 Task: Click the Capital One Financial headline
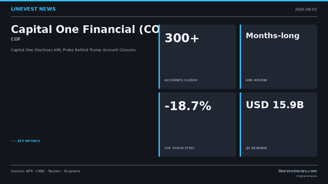pyautogui.click(x=85, y=30)
